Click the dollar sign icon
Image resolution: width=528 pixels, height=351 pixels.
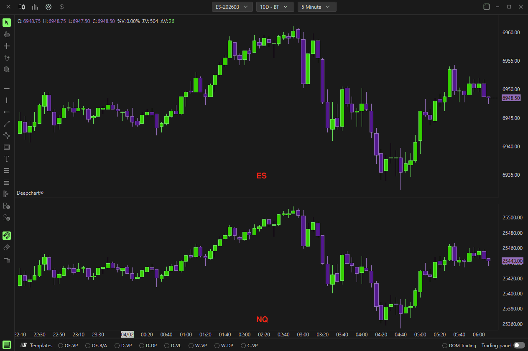point(62,7)
